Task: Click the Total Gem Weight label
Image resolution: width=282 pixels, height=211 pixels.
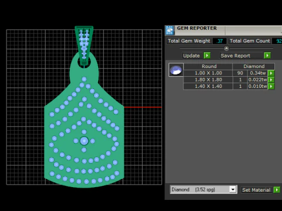Action: coord(189,41)
